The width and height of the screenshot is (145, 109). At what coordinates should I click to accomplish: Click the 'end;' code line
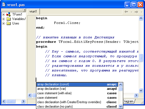(40, 28)
